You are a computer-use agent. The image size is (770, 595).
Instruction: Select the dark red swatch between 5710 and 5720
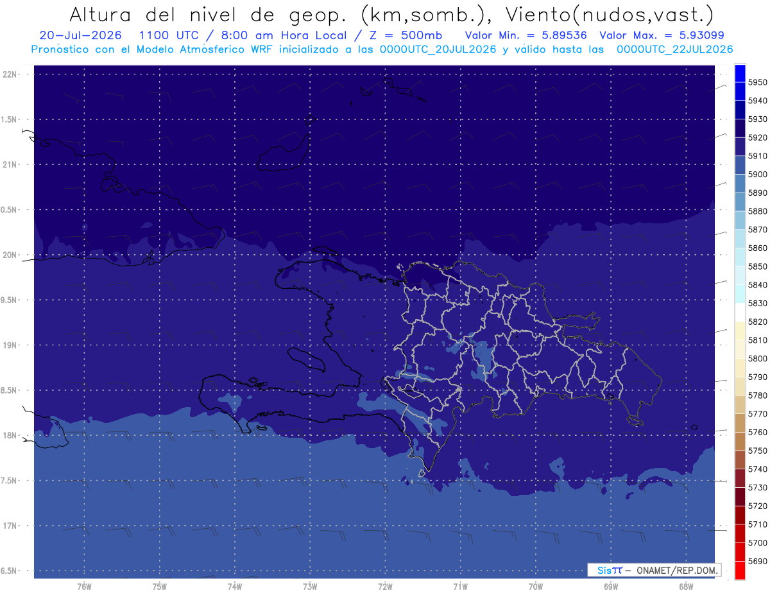[740, 515]
